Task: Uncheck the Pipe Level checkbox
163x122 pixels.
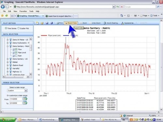Action: [x=16, y=53]
